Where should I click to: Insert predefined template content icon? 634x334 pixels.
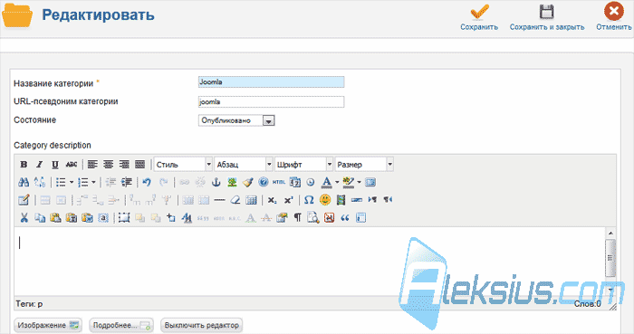point(360,218)
